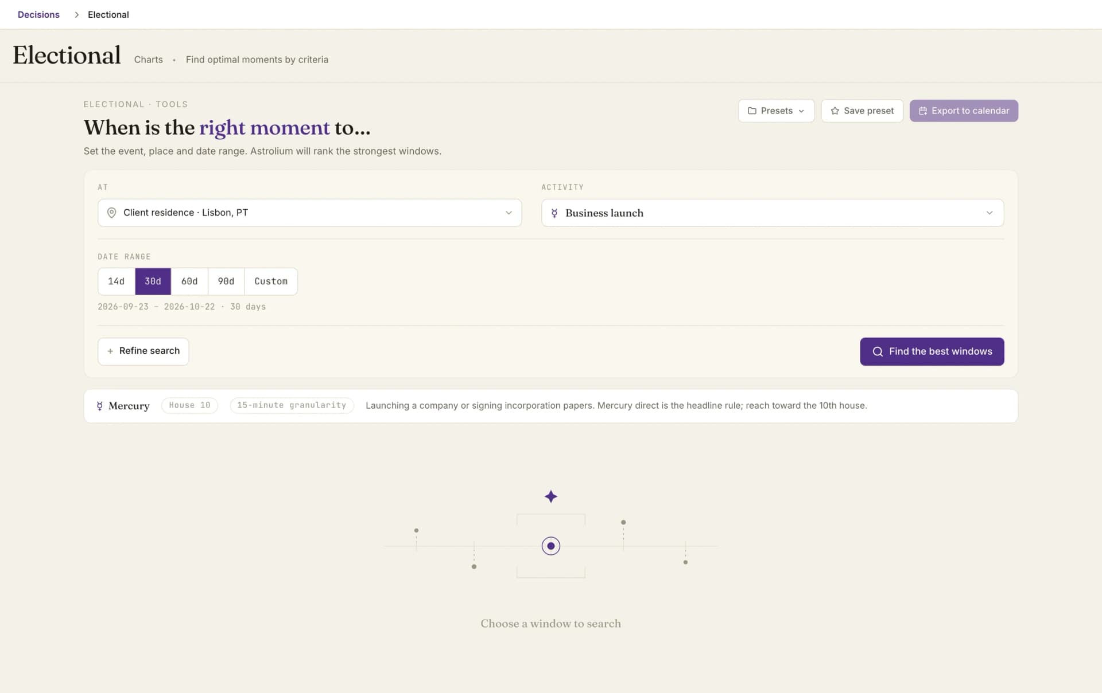Viewport: 1102px width, 693px height.
Task: Export results to calendar
Action: [x=964, y=111]
